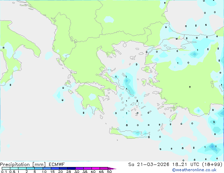The width and height of the screenshot is (224, 173).
Task: Click the legend swatch between 0.1 and 0.5
Action: tap(6, 168)
